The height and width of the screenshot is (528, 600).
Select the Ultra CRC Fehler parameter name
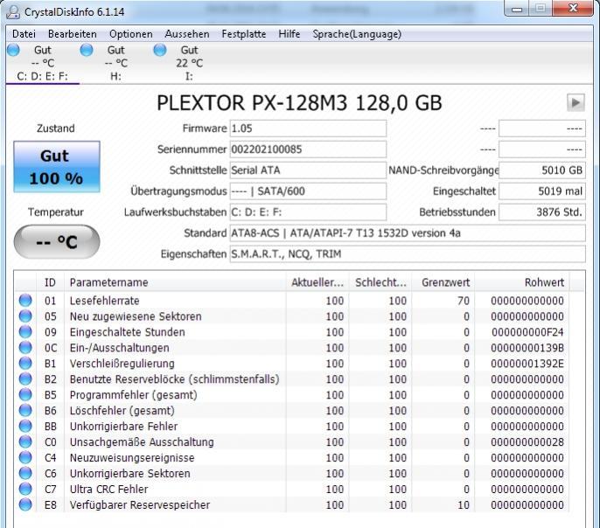click(108, 489)
